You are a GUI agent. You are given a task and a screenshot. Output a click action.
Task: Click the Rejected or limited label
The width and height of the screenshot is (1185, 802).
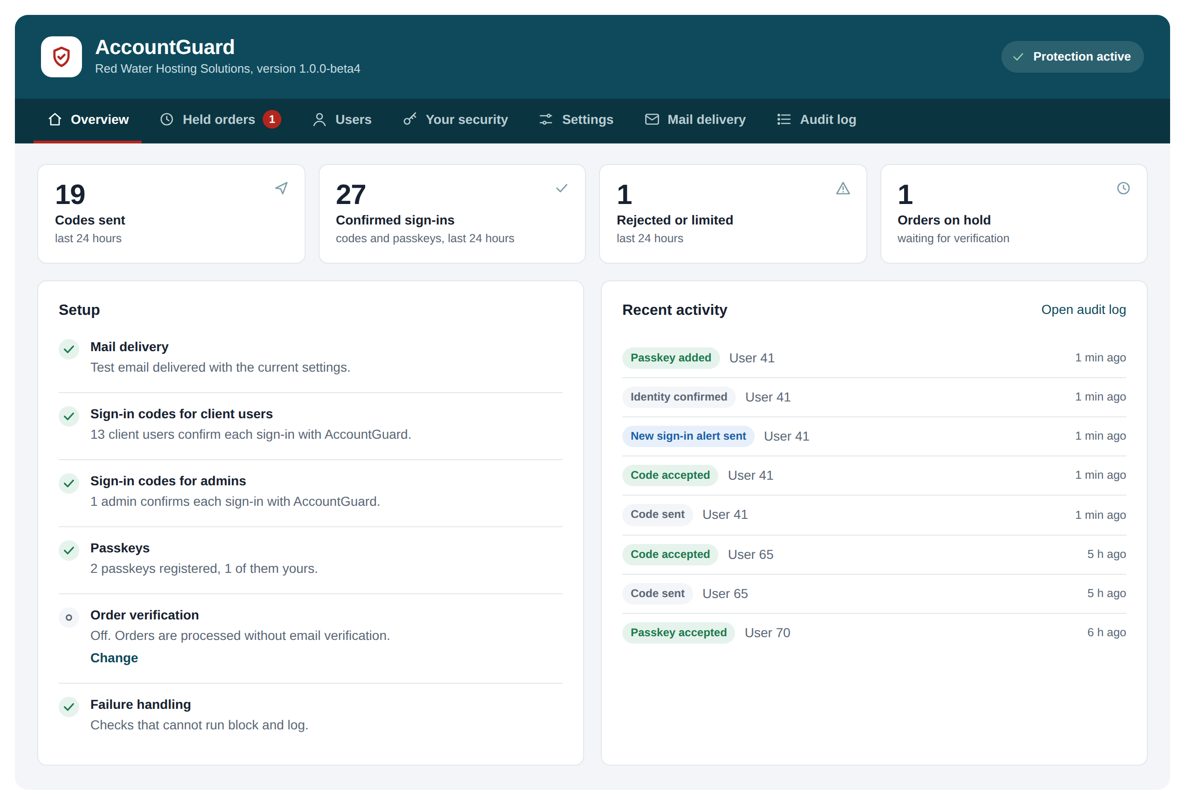[x=674, y=220]
